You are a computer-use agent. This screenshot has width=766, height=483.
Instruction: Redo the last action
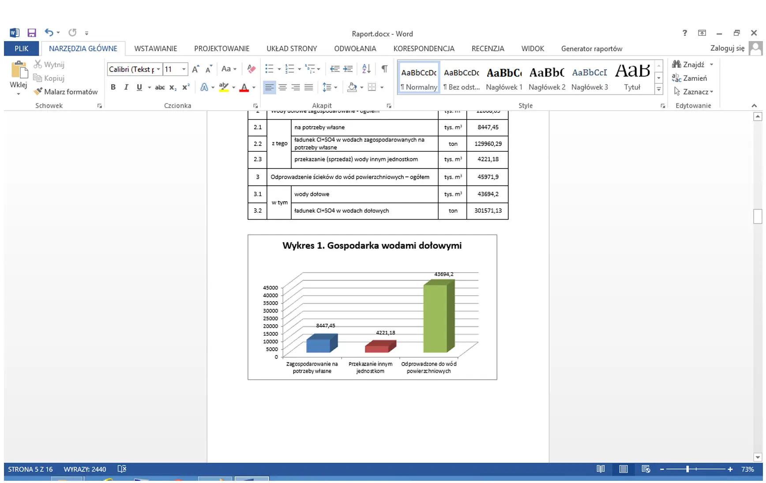coord(72,33)
